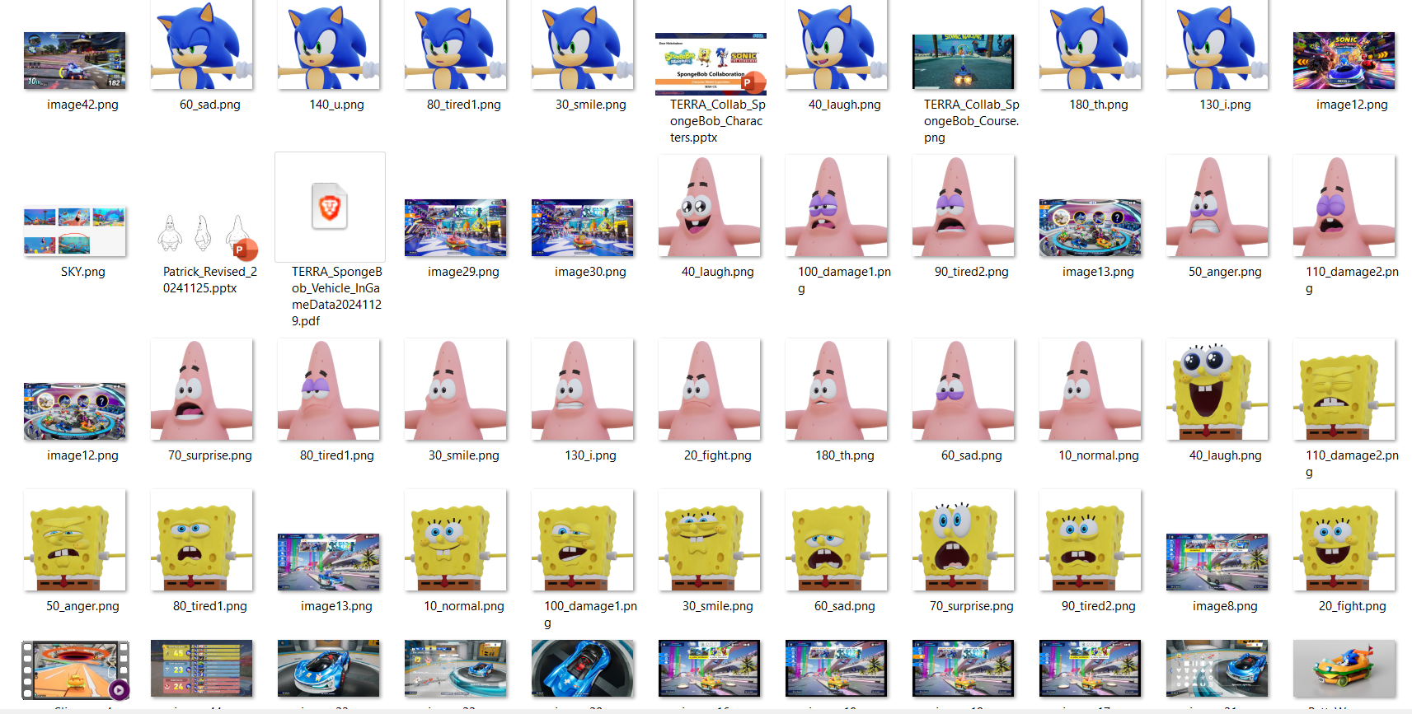Select image12.png beside Patrick's 70_surprise.png
Image resolution: width=1412 pixels, height=714 pixels.
75,412
